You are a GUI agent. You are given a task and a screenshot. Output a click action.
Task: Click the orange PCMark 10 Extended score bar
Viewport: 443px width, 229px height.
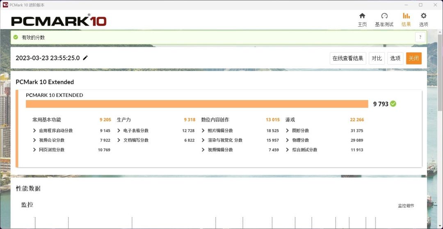click(197, 104)
